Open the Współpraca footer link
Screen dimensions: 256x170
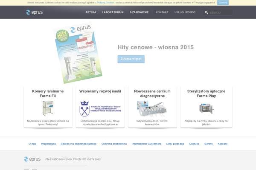tap(48, 144)
